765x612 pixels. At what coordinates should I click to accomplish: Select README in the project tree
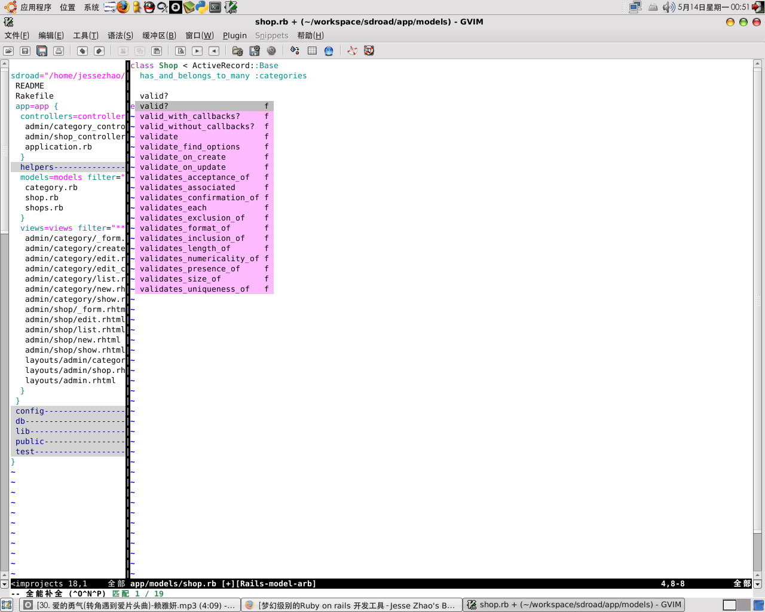point(30,86)
